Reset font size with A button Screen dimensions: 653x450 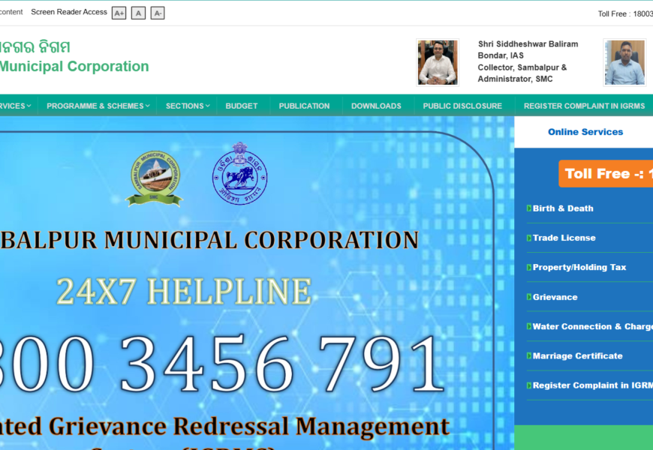pyautogui.click(x=138, y=13)
